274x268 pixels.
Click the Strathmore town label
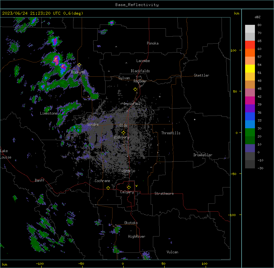pos(164,194)
